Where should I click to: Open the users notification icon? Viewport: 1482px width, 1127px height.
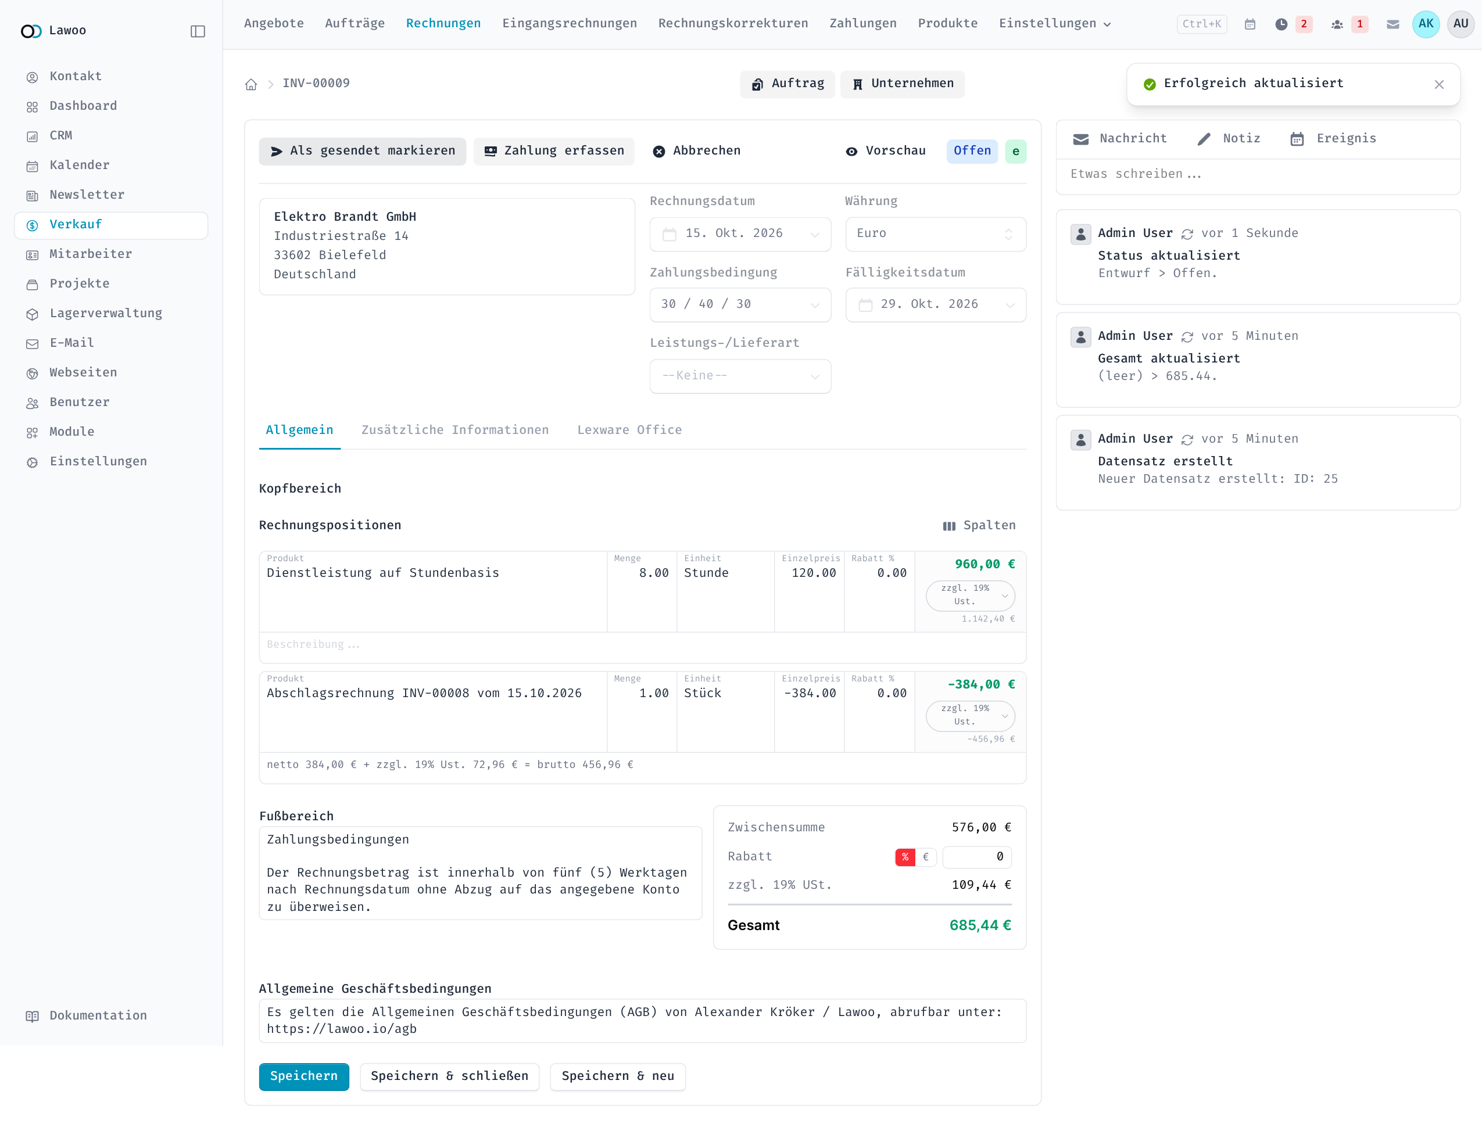point(1337,24)
